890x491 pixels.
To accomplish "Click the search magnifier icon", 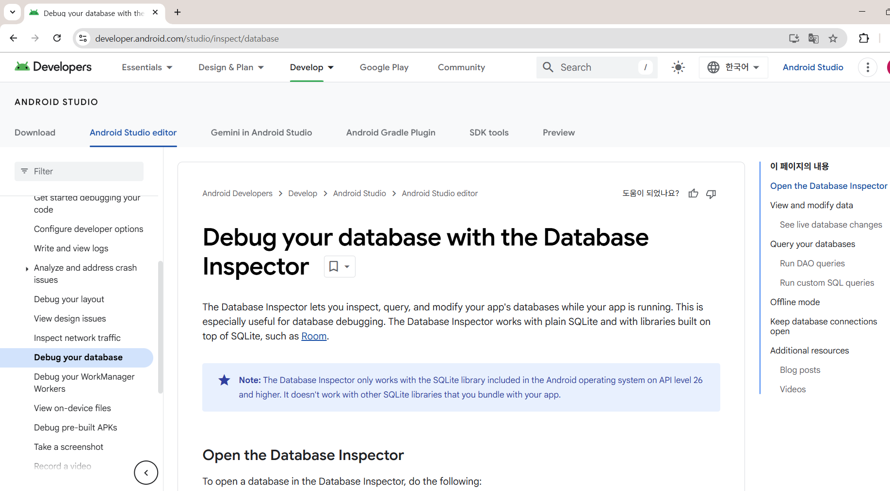I will pyautogui.click(x=548, y=67).
